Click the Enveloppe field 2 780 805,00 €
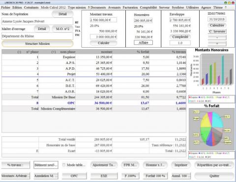Viewport: 236px width, 182px height. pyautogui.click(x=180, y=20)
